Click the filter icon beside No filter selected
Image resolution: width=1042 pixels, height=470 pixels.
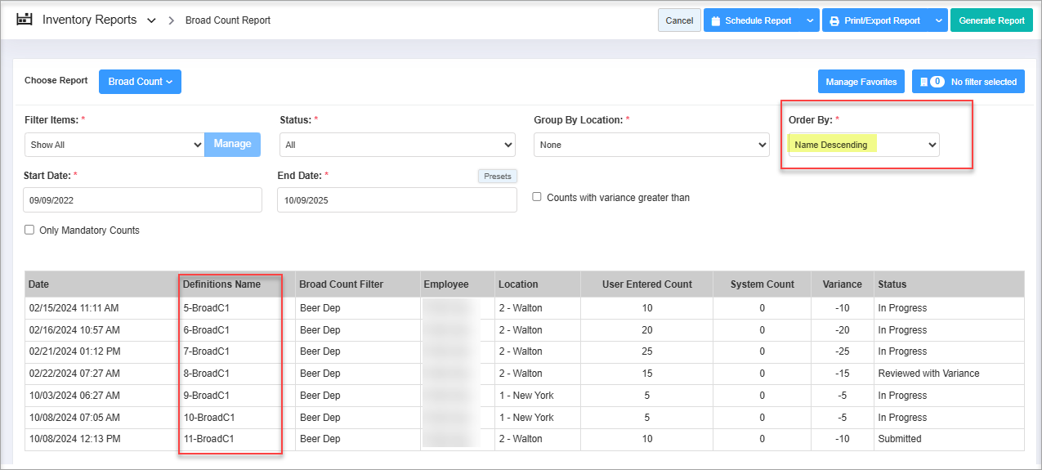923,82
